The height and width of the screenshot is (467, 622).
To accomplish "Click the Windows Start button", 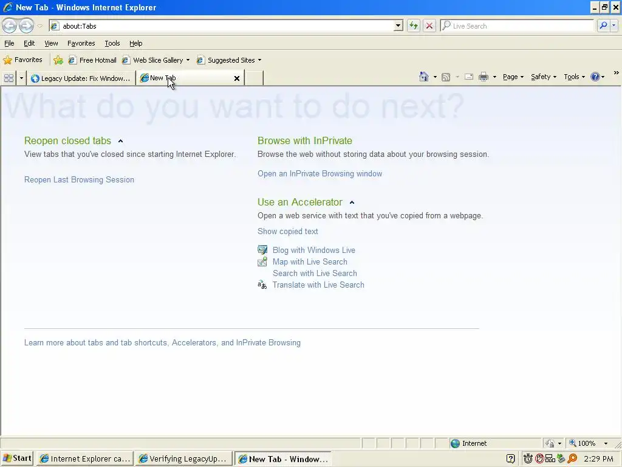I will click(17, 458).
